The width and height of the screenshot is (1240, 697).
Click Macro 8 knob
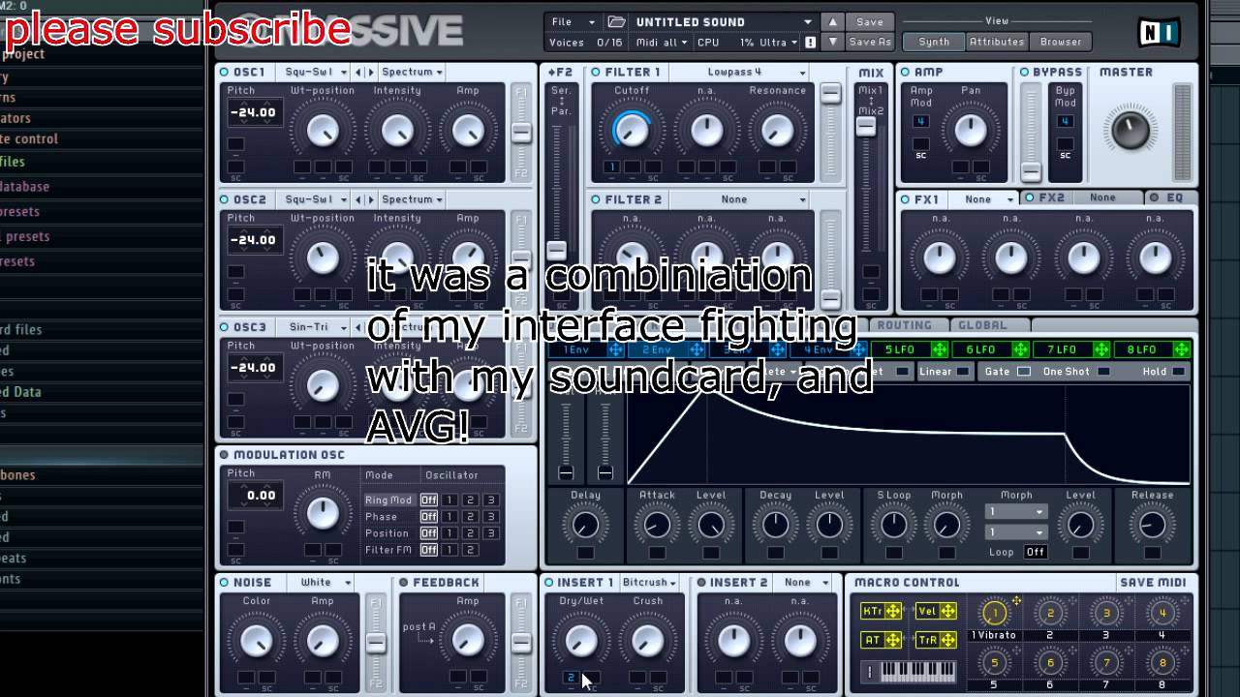(1162, 663)
